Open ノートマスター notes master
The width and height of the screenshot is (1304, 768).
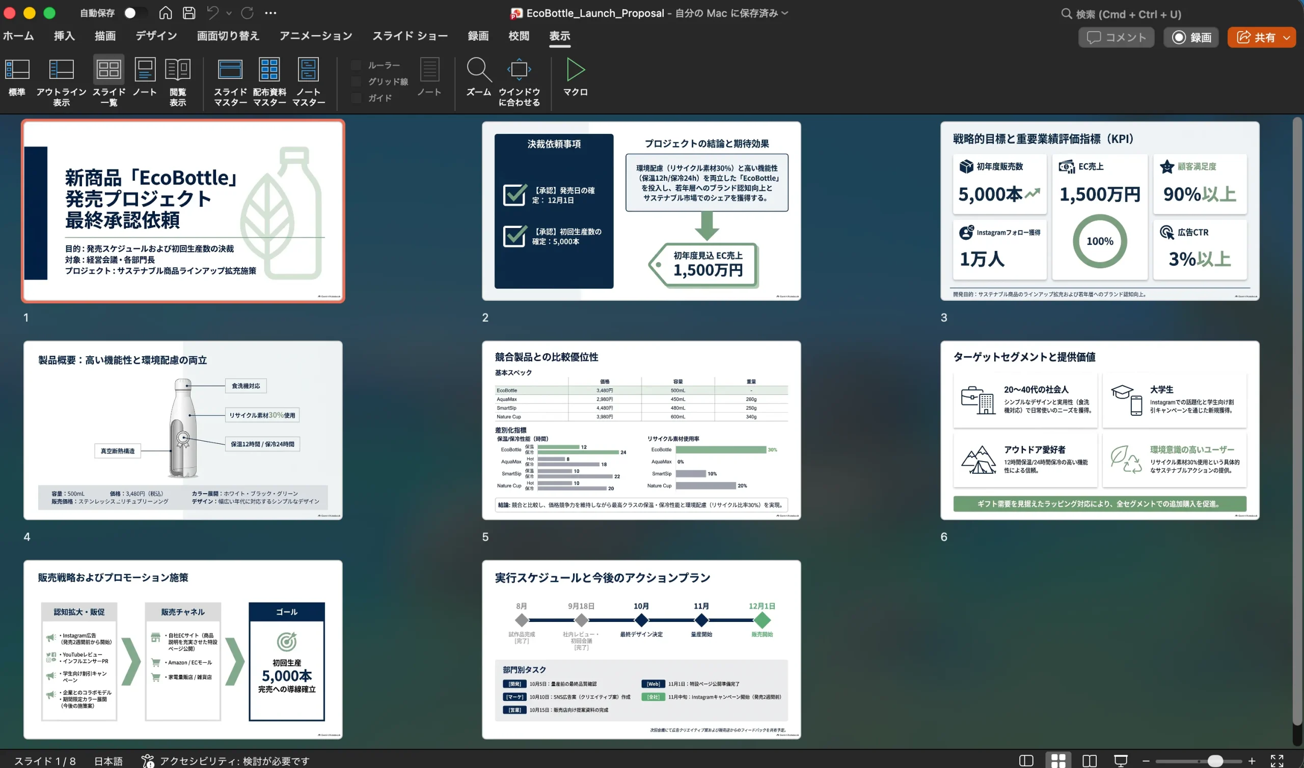tap(309, 82)
